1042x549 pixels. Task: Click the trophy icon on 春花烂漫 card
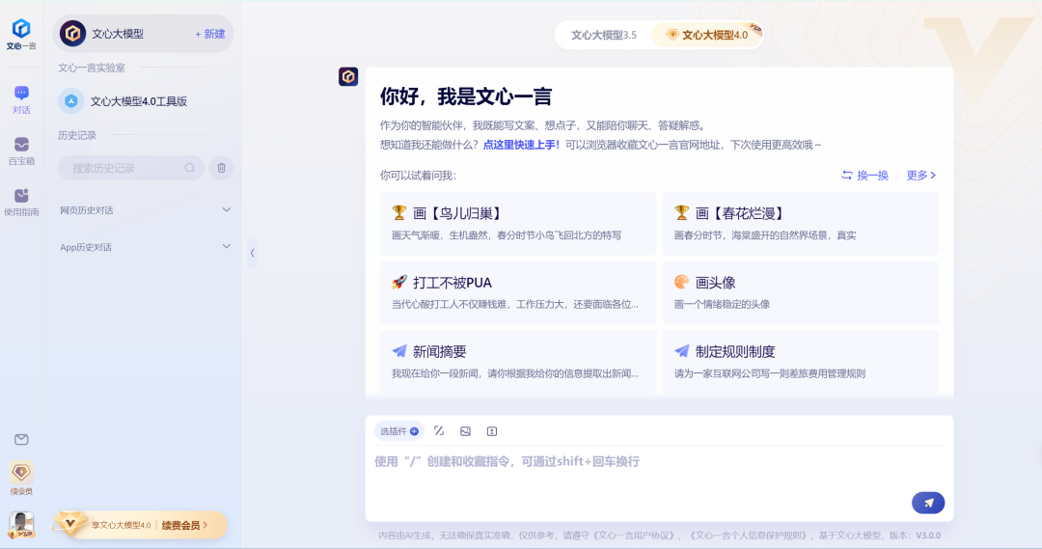pos(681,212)
